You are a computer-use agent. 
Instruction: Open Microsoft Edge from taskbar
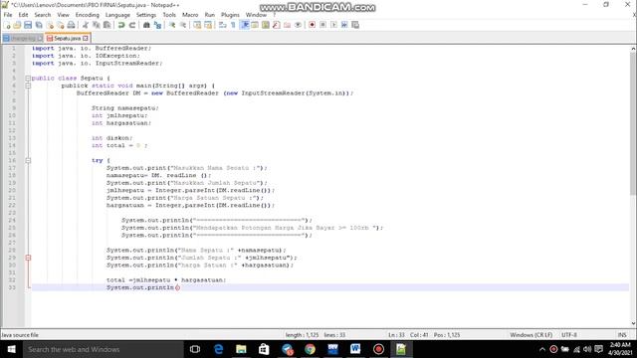coord(218,349)
